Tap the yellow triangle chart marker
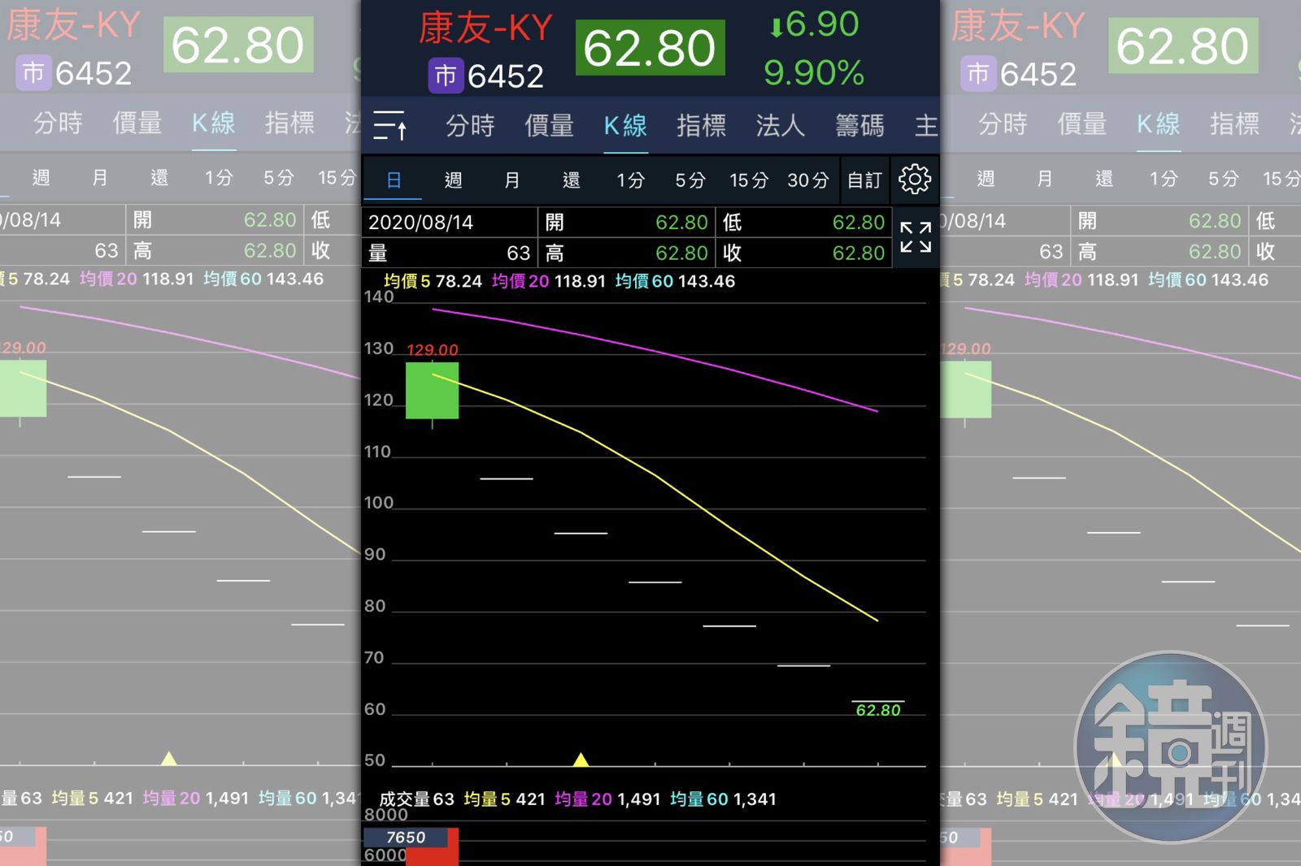Screen dimensions: 1301x866 coord(581,760)
